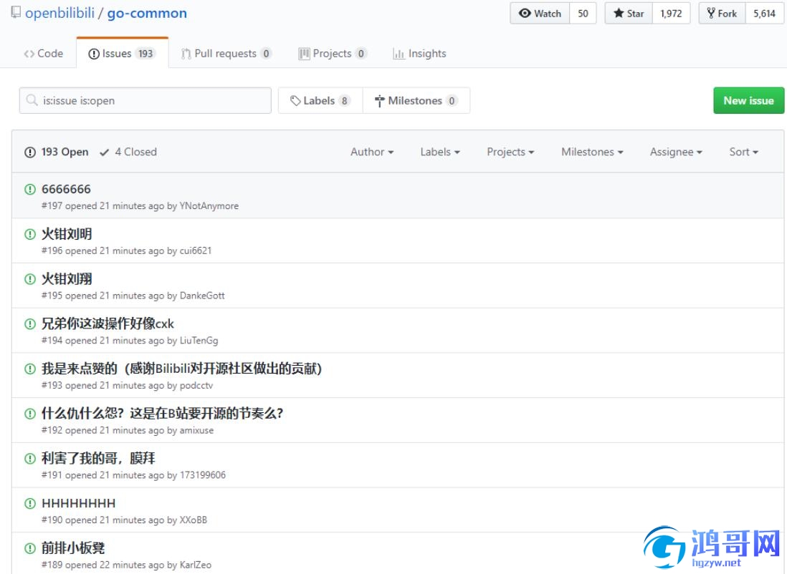The width and height of the screenshot is (787, 574).
Task: Open author LiuTenGg's link
Action: (x=199, y=341)
